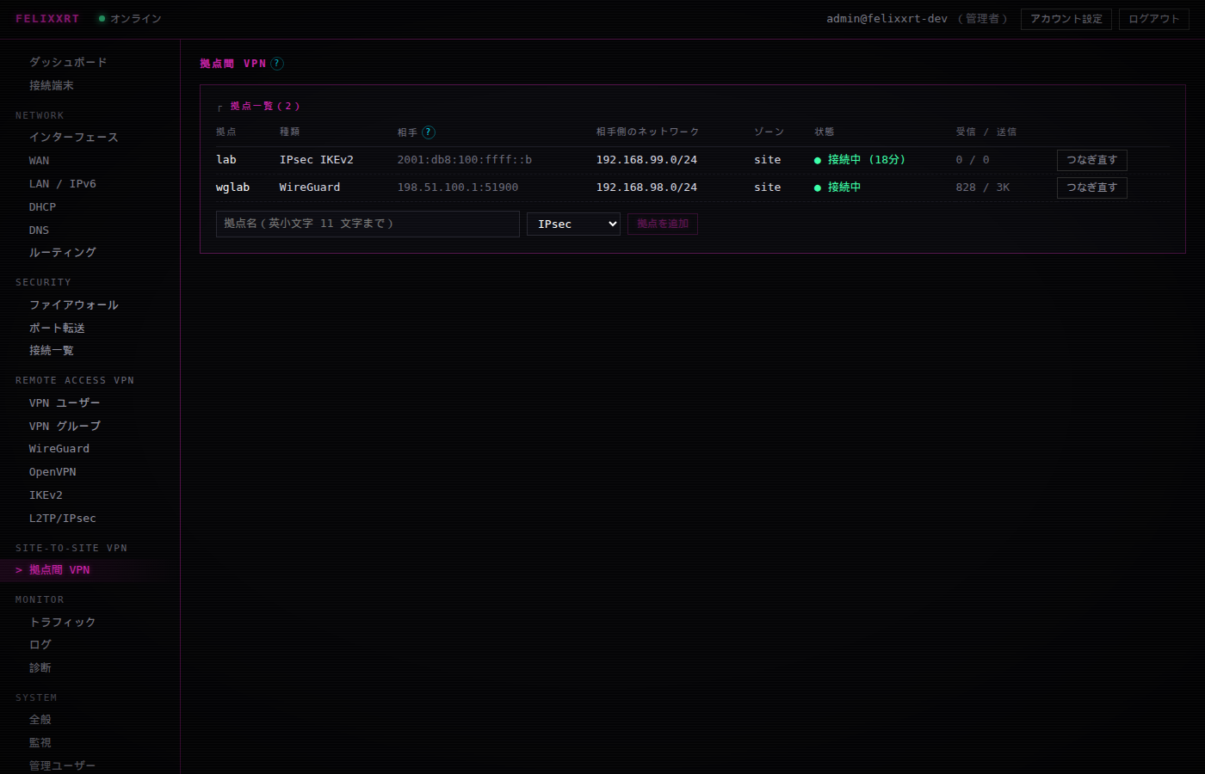Open 全般 system settings
The width and height of the screenshot is (1205, 774).
40,719
